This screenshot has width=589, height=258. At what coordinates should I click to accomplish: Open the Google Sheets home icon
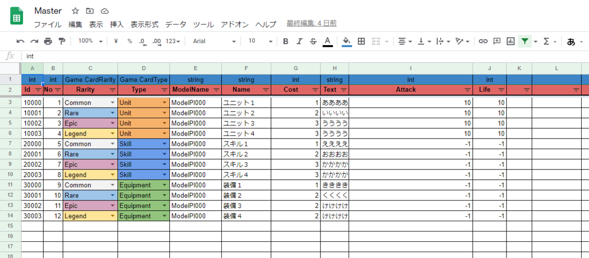point(17,17)
